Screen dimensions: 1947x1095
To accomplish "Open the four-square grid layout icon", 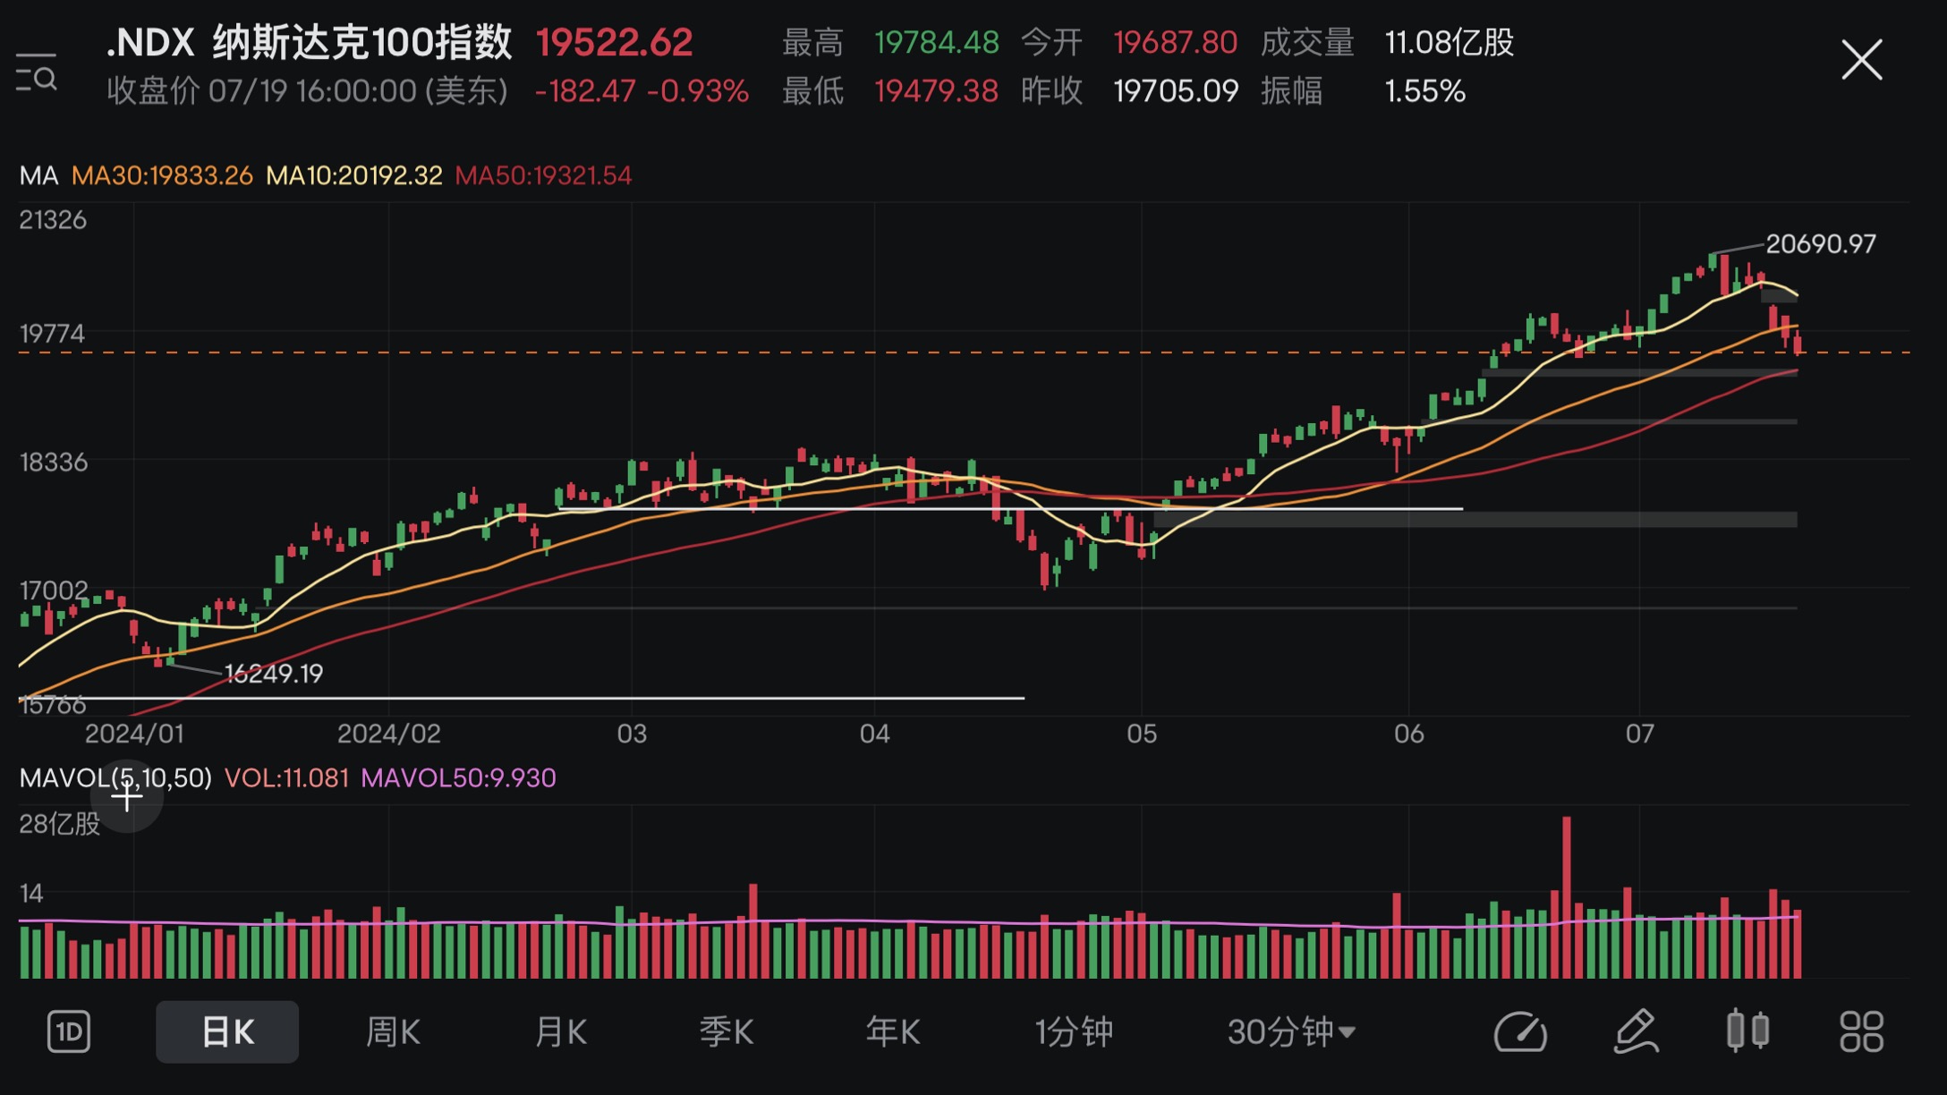I will (1862, 1031).
